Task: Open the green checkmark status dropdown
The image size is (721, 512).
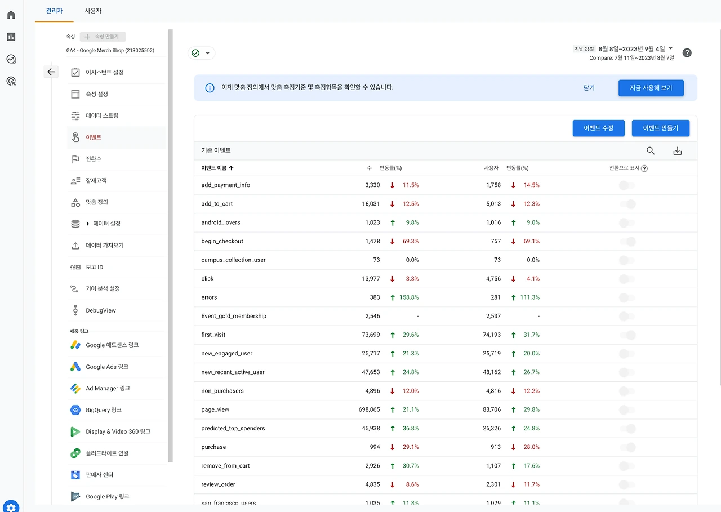Action: tap(201, 53)
